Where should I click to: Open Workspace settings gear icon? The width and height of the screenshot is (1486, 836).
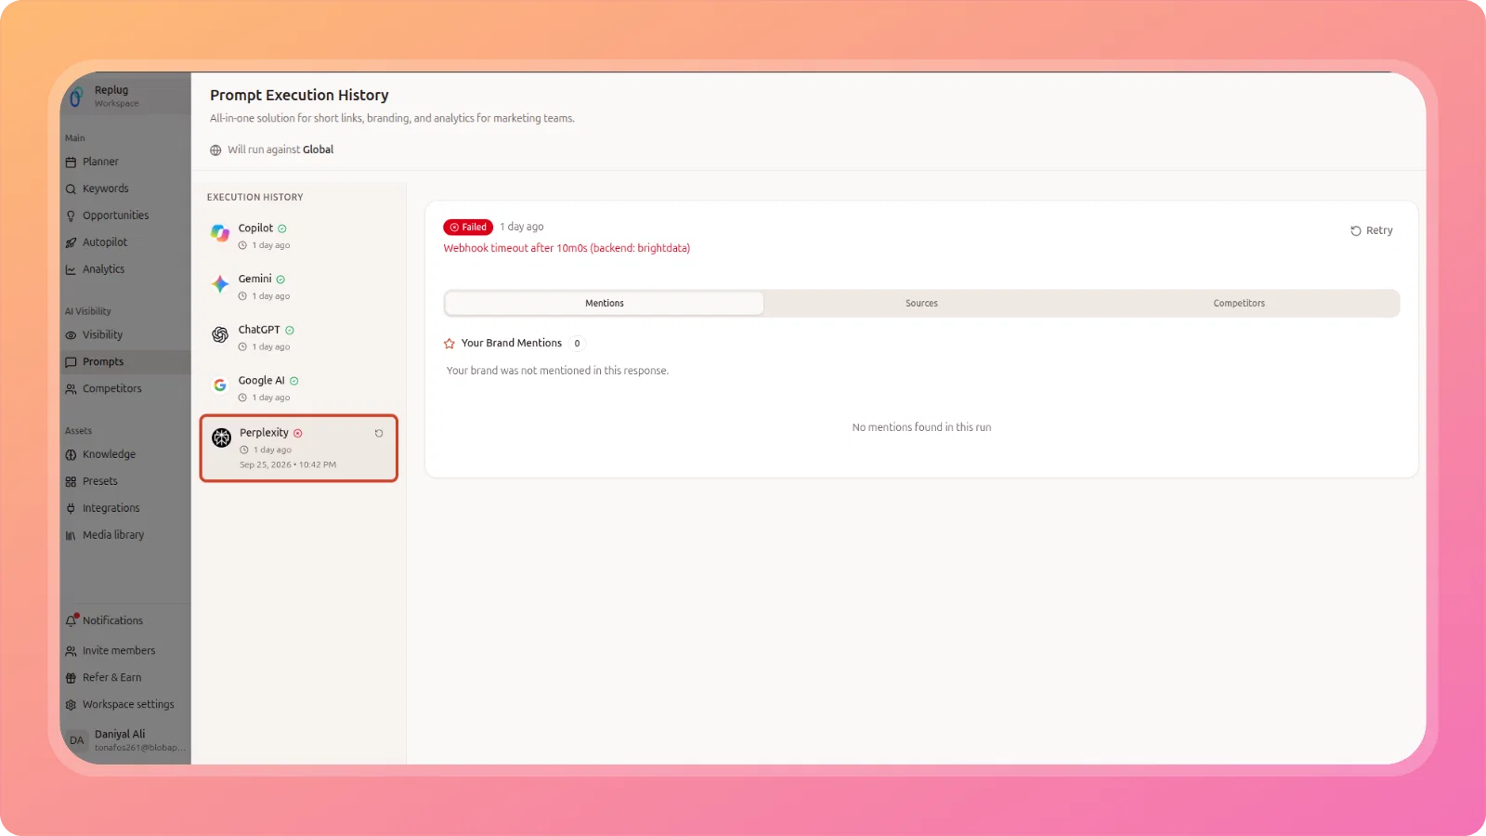[71, 705]
